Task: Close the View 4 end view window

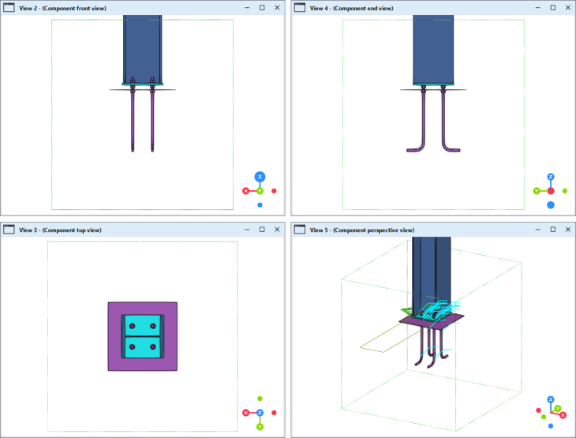Action: coord(568,8)
